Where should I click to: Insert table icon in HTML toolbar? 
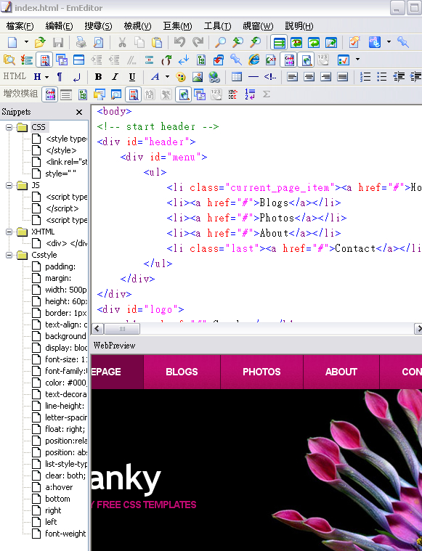tap(237, 77)
